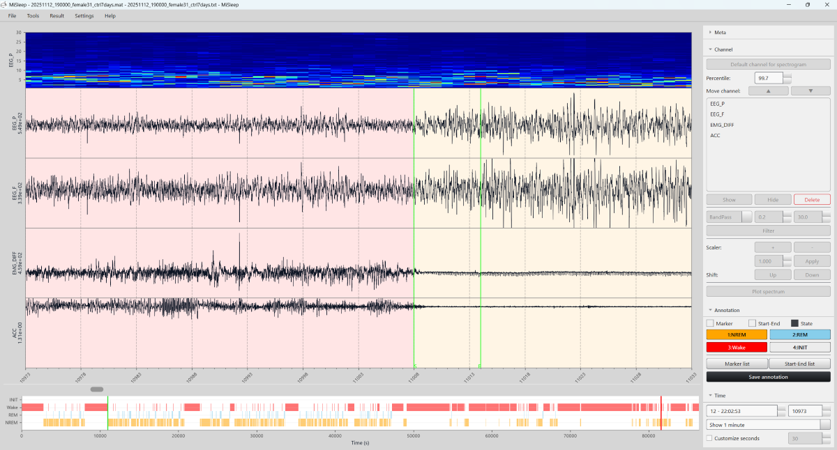Viewport: 837px width, 450px height.
Task: Click the red marker line in hypnogram
Action: tap(661, 413)
